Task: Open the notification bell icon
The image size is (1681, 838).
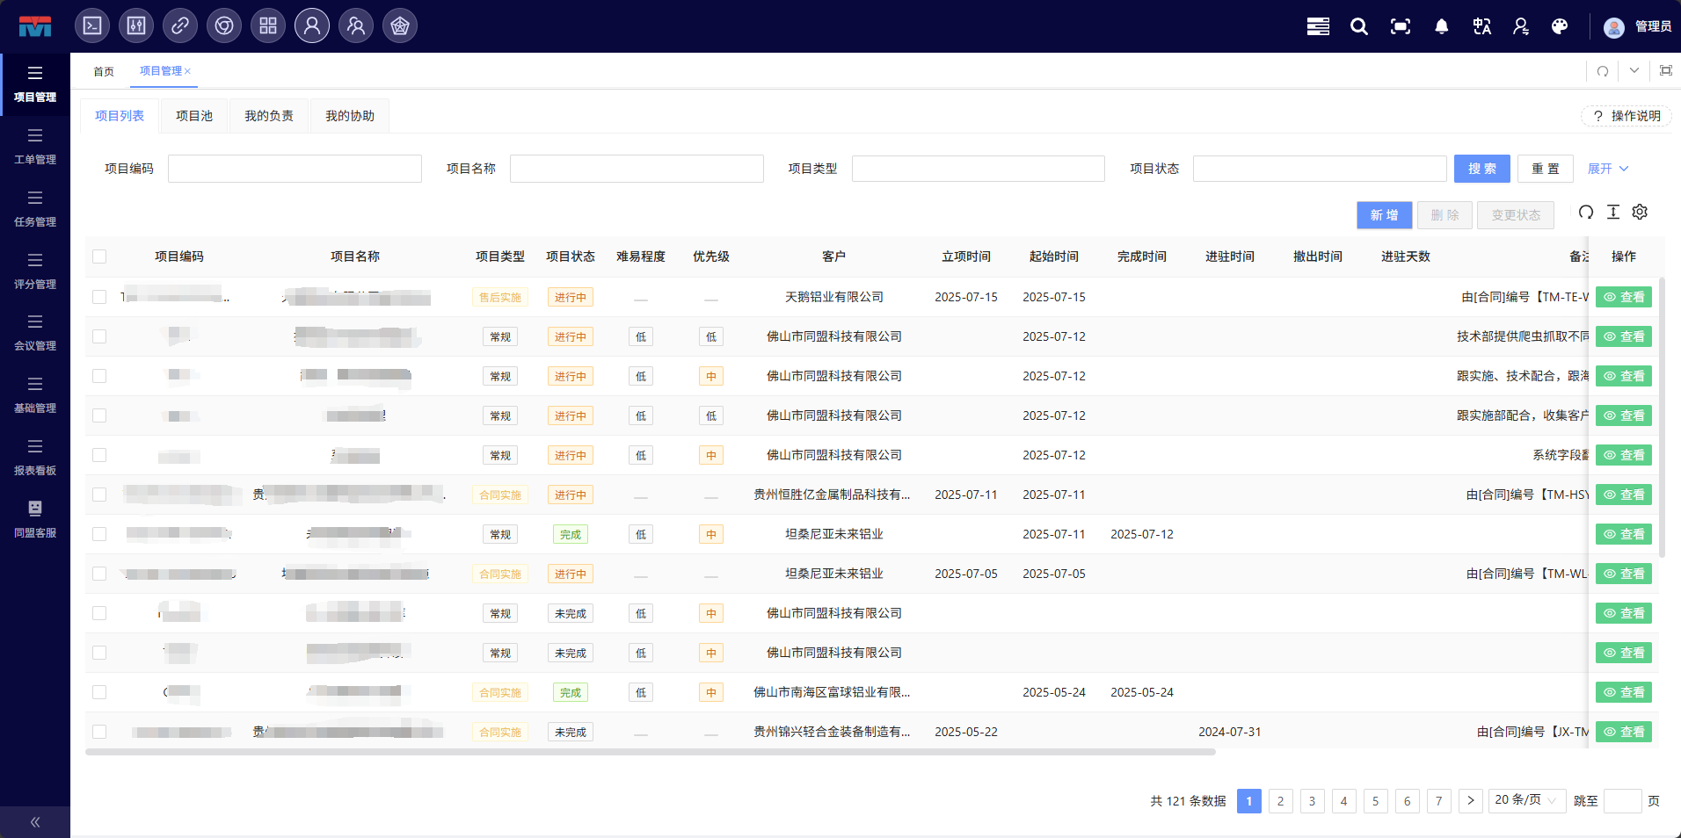Action: coord(1440,27)
